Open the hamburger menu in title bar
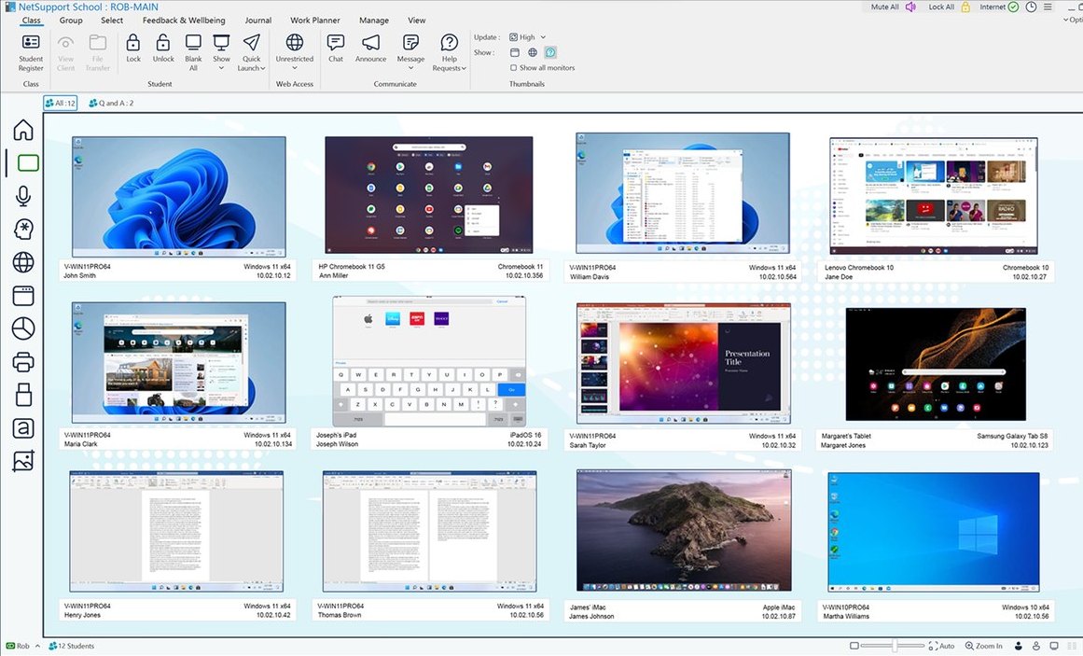The image size is (1083, 656). [1048, 7]
